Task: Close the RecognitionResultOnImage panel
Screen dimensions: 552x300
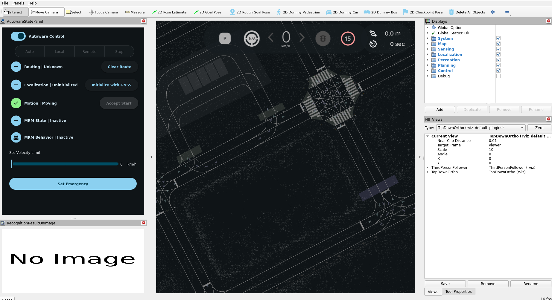Action: (144, 223)
